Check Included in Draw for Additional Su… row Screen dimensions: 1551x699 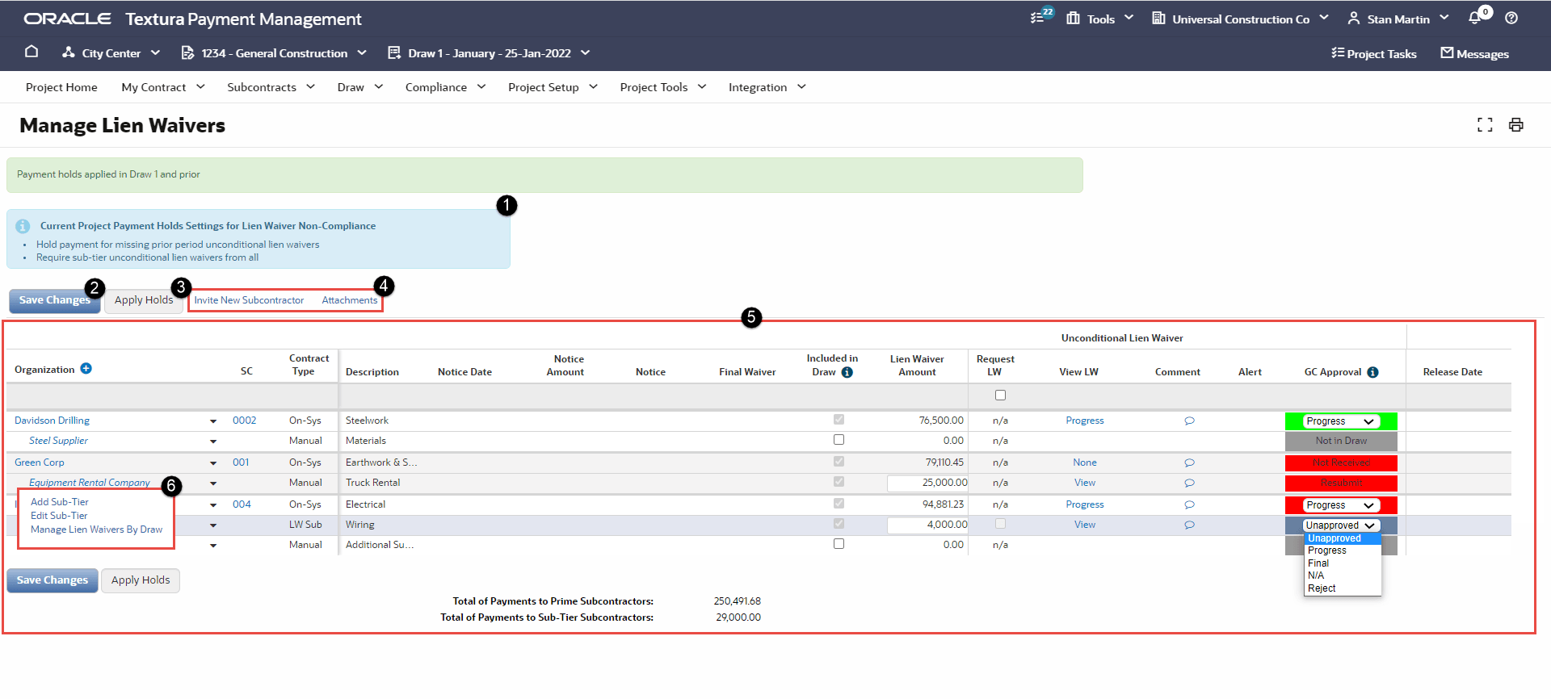coord(839,544)
